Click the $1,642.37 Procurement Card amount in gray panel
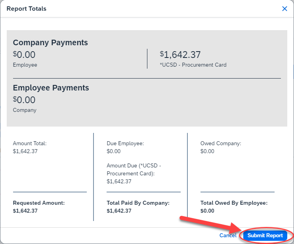Viewport: 294px width, 244px height. (180, 54)
